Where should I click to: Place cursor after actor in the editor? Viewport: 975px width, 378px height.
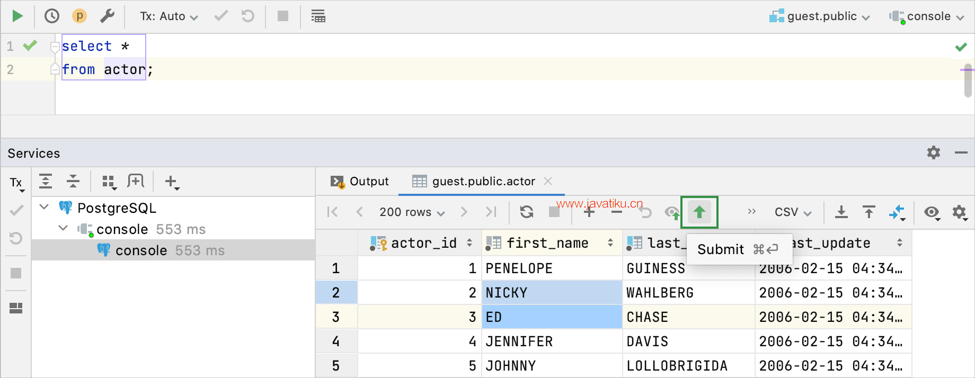146,69
